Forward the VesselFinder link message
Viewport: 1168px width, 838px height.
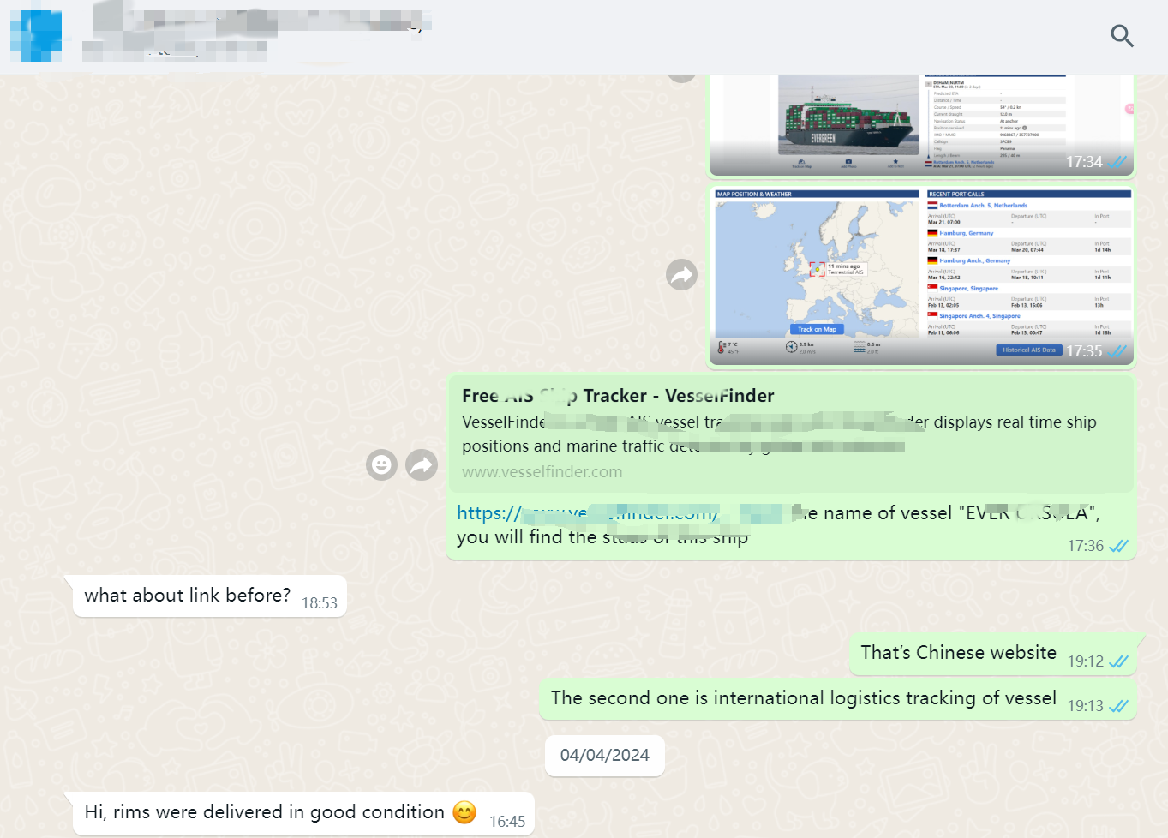422,465
